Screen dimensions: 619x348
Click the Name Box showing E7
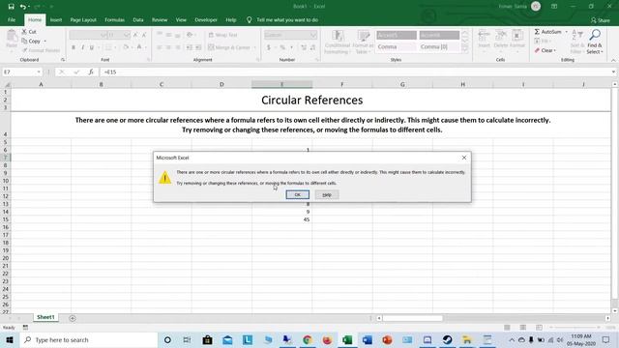pyautogui.click(x=21, y=72)
